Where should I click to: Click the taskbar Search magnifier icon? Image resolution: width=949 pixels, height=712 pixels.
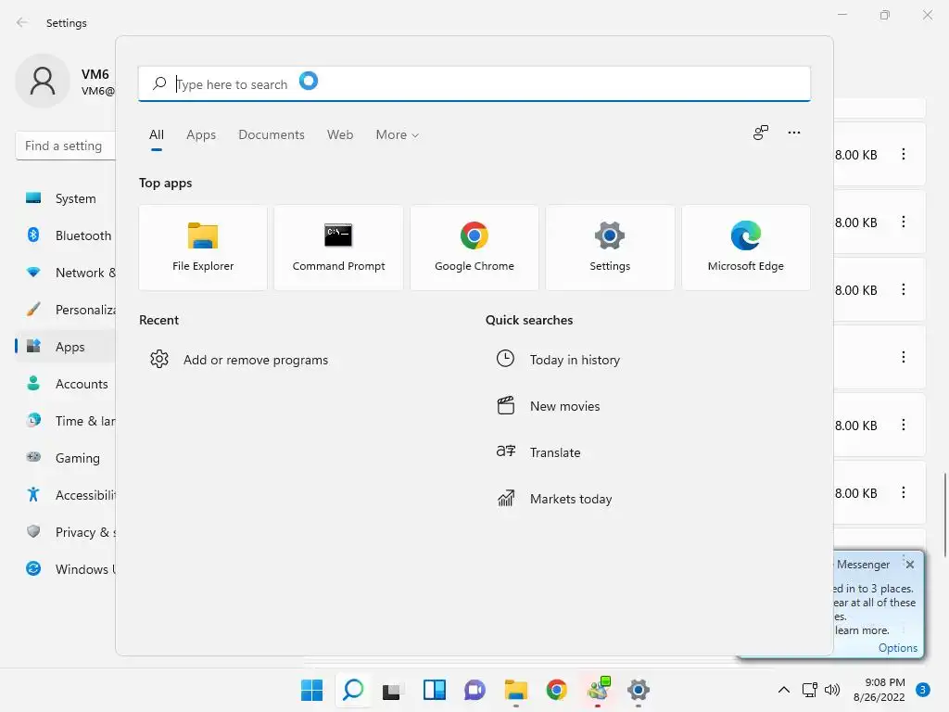[x=353, y=690]
